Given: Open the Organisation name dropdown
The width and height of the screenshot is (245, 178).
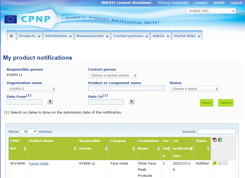Looking at the screenshot, I should click(x=32, y=89).
